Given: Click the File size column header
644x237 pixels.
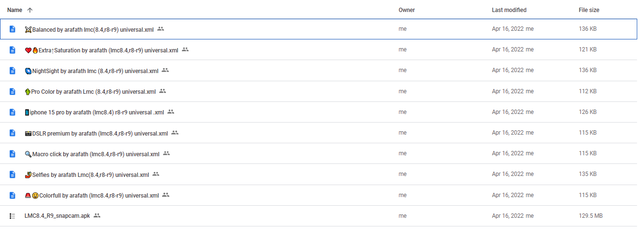Looking at the screenshot, I should 589,10.
